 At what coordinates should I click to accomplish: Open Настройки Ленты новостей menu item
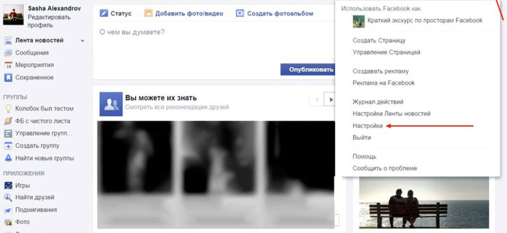point(392,114)
